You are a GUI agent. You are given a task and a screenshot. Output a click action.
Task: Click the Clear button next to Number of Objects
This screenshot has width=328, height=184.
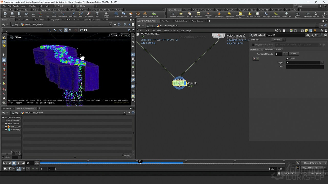pyautogui.click(x=293, y=54)
